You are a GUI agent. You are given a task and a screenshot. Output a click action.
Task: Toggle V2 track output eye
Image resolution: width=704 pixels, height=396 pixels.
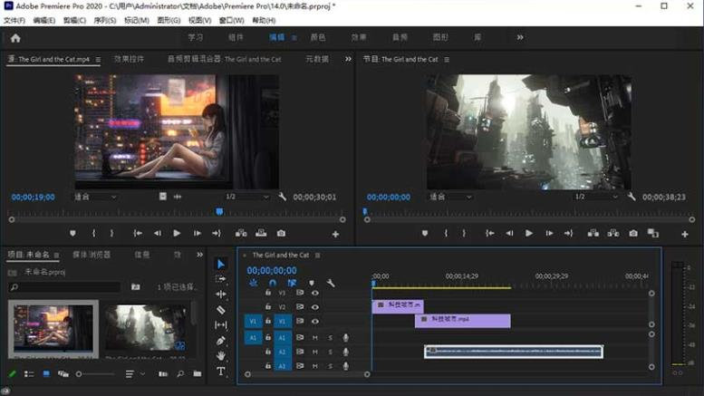click(315, 307)
